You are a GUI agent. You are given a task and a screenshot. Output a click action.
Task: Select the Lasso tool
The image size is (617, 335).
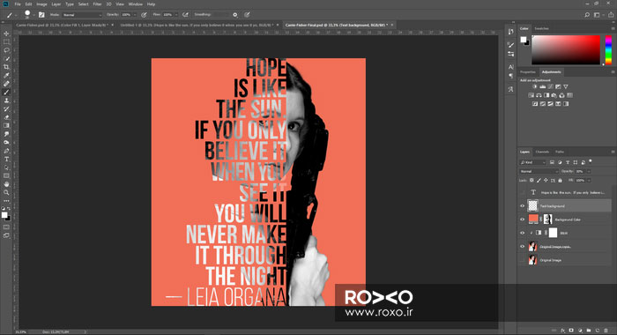[6, 50]
